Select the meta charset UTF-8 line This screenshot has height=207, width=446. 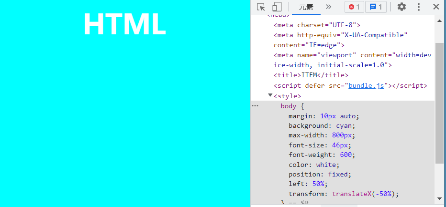(x=317, y=25)
